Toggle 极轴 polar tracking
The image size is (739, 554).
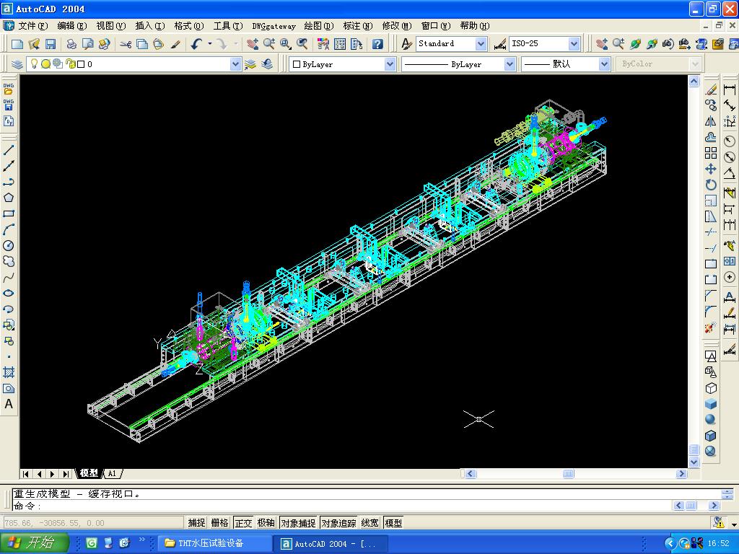(266, 523)
